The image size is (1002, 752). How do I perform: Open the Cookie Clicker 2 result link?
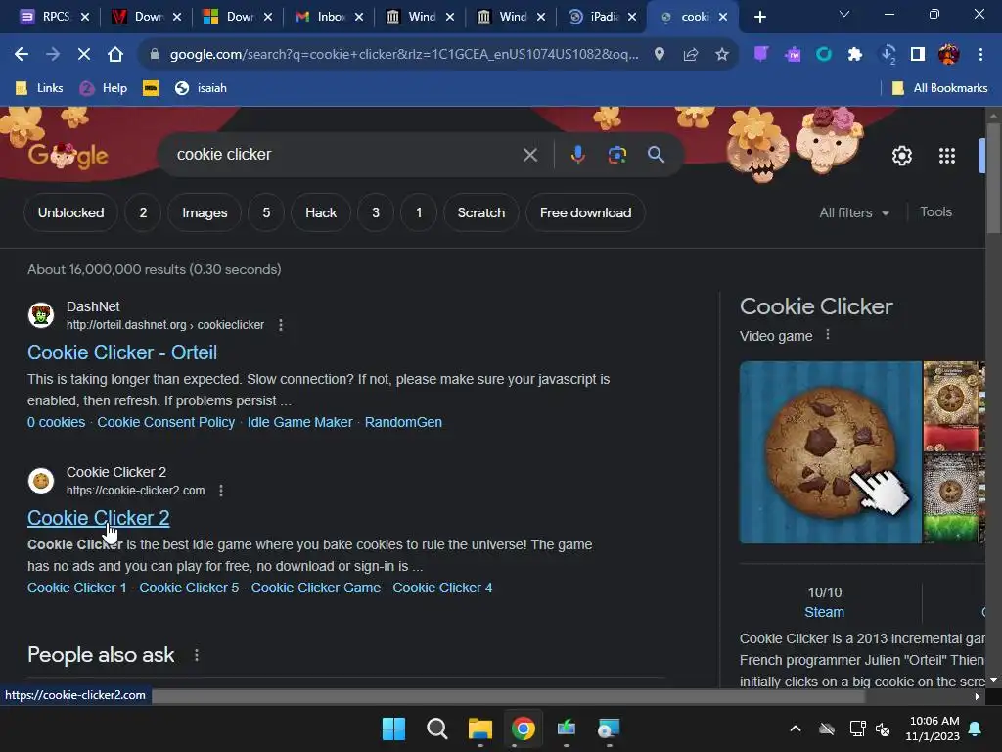click(99, 518)
